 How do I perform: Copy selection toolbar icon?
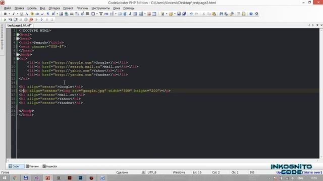pos(208,14)
